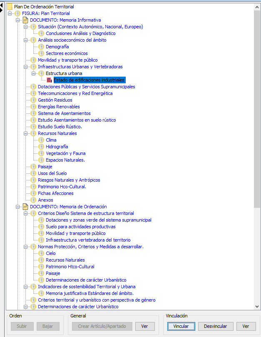261x337 pixels.
Task: Click the icon next to Anexos
Action: tap(33, 200)
